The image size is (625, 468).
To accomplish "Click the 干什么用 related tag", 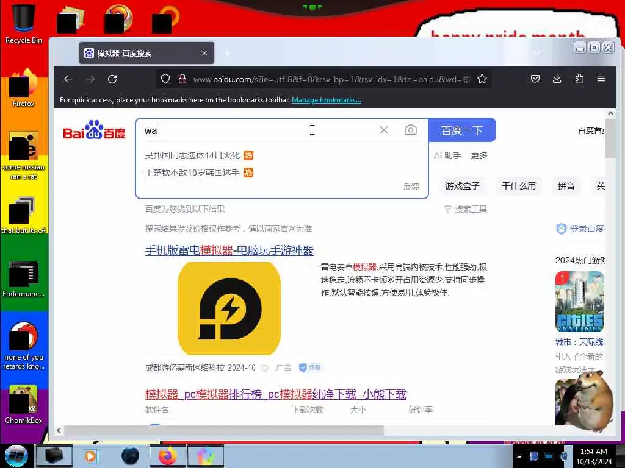I will coord(519,186).
